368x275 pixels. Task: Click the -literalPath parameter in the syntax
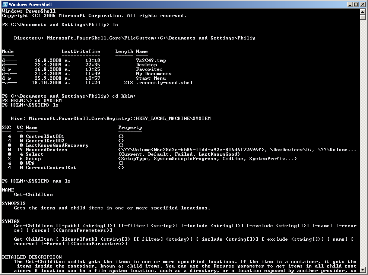[x=76, y=239]
